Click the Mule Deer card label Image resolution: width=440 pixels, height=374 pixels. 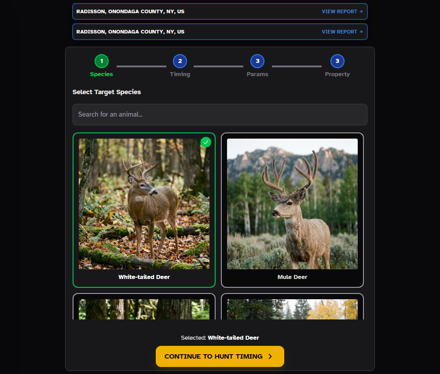292,277
